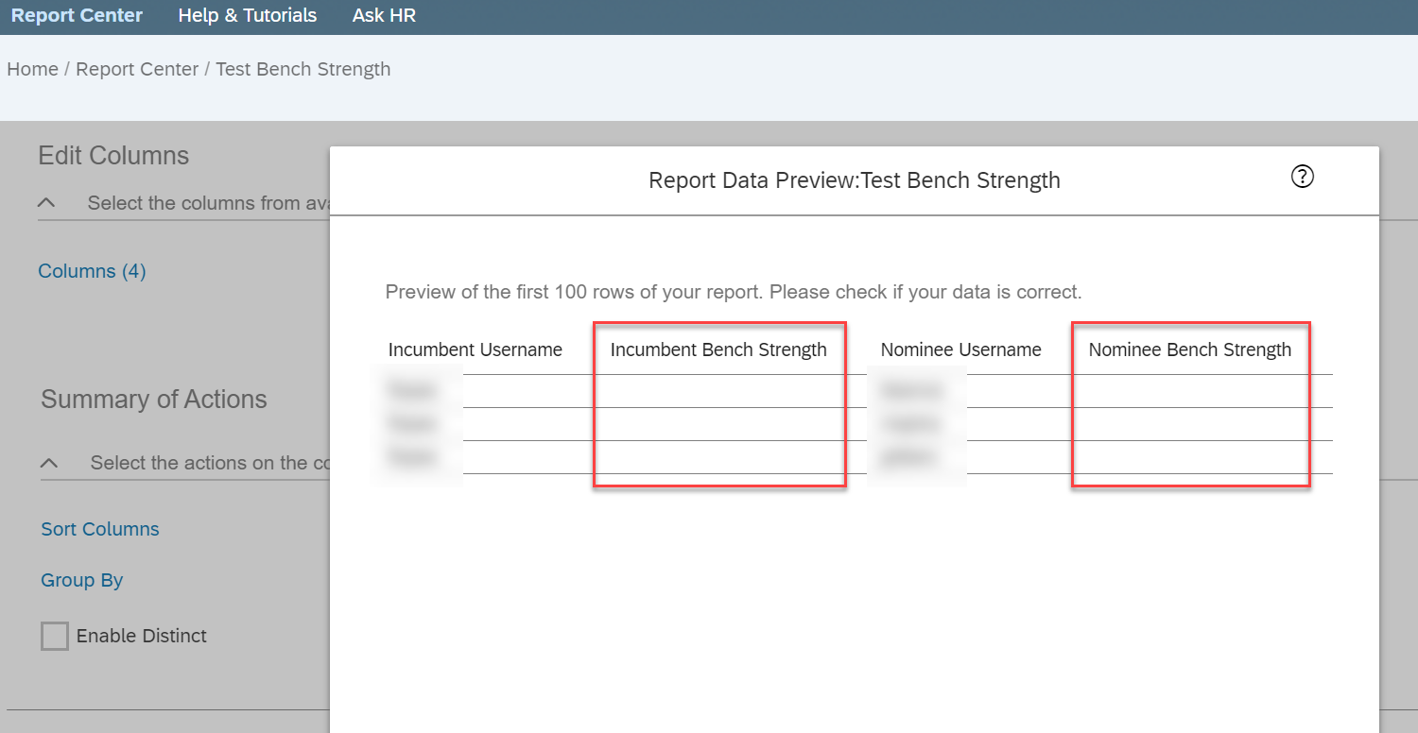
Task: Click Nominee Bench Strength column header
Action: coord(1190,349)
